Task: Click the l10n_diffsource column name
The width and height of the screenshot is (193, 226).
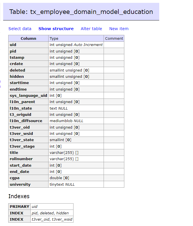Action: coord(26,121)
